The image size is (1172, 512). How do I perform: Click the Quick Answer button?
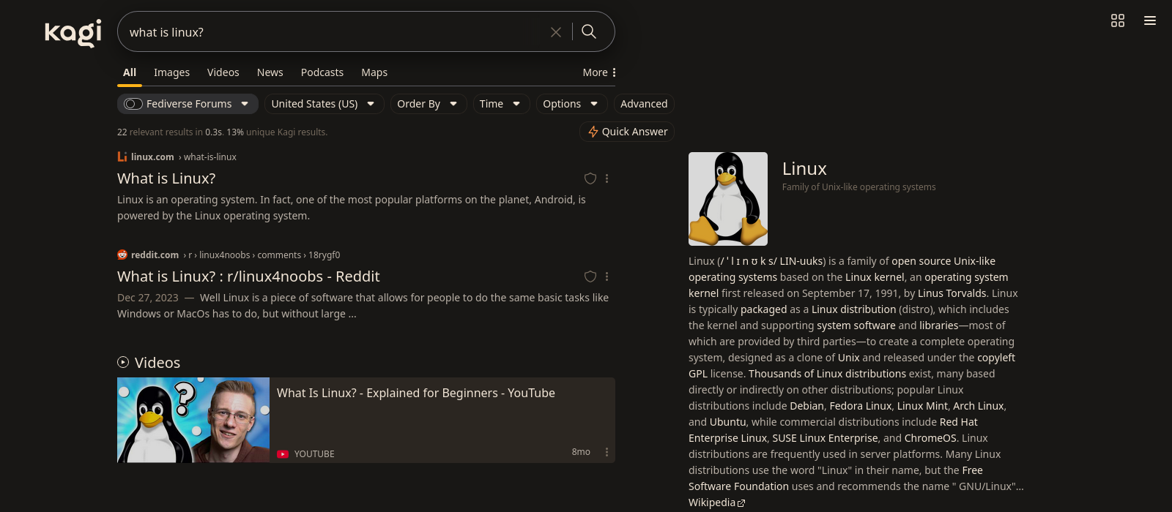(x=627, y=132)
